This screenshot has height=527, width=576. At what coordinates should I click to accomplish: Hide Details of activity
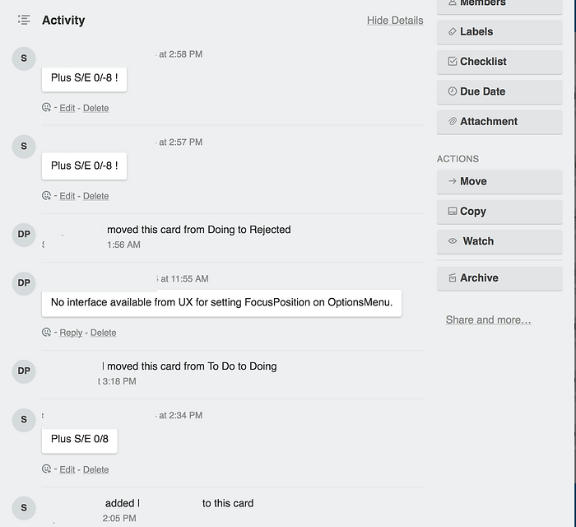click(x=395, y=21)
